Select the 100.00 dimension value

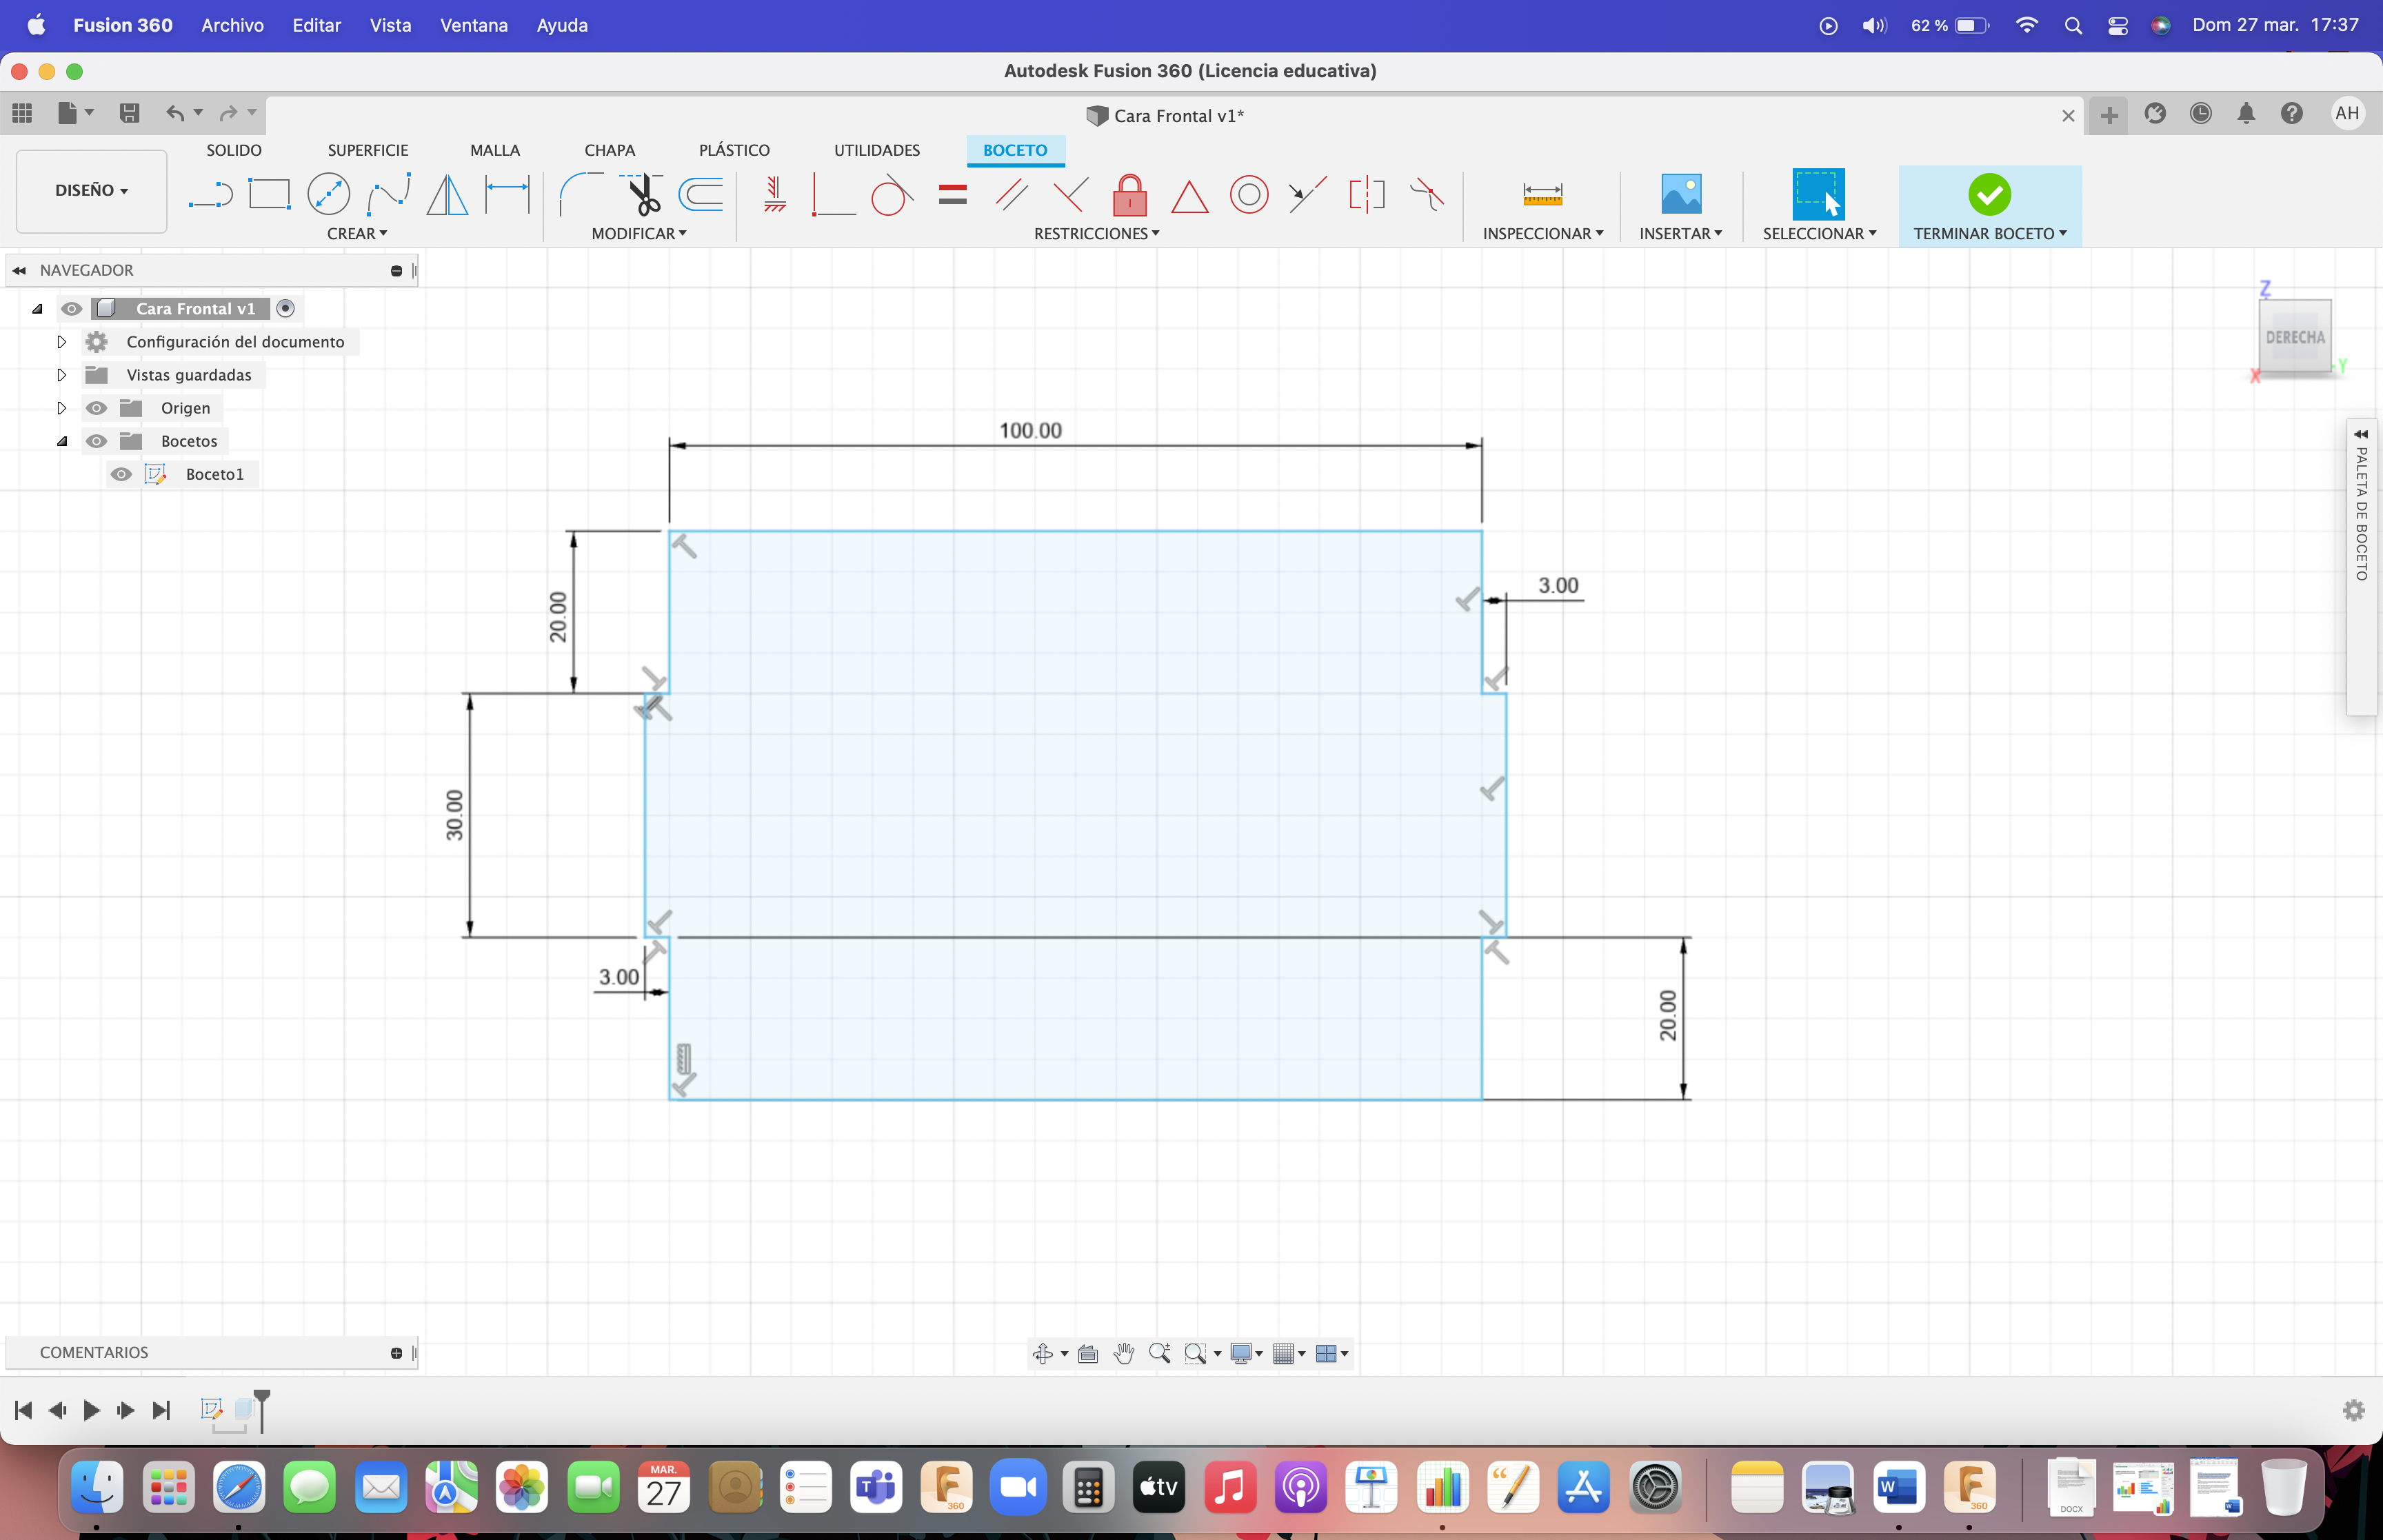click(x=1030, y=430)
